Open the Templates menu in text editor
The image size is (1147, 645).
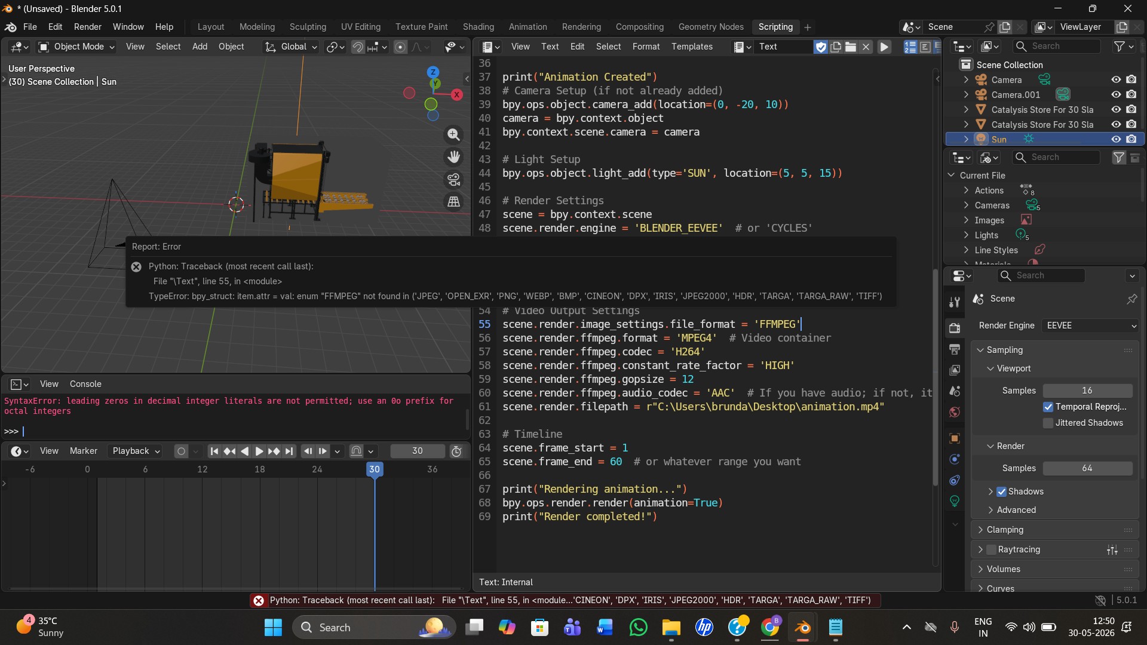click(x=692, y=47)
